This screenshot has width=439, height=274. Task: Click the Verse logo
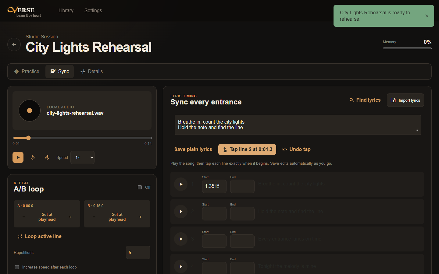point(24,12)
